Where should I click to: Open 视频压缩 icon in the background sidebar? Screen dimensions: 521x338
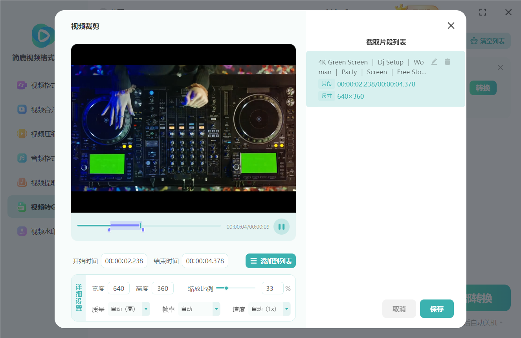coord(22,134)
